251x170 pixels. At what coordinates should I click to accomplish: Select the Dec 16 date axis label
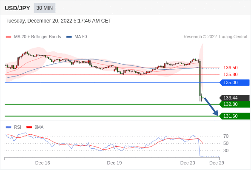tap(43, 163)
